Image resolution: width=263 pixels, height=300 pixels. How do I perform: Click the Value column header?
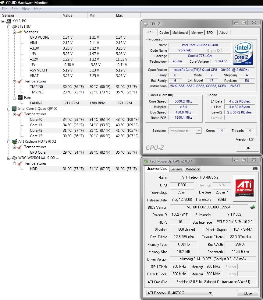click(74, 15)
